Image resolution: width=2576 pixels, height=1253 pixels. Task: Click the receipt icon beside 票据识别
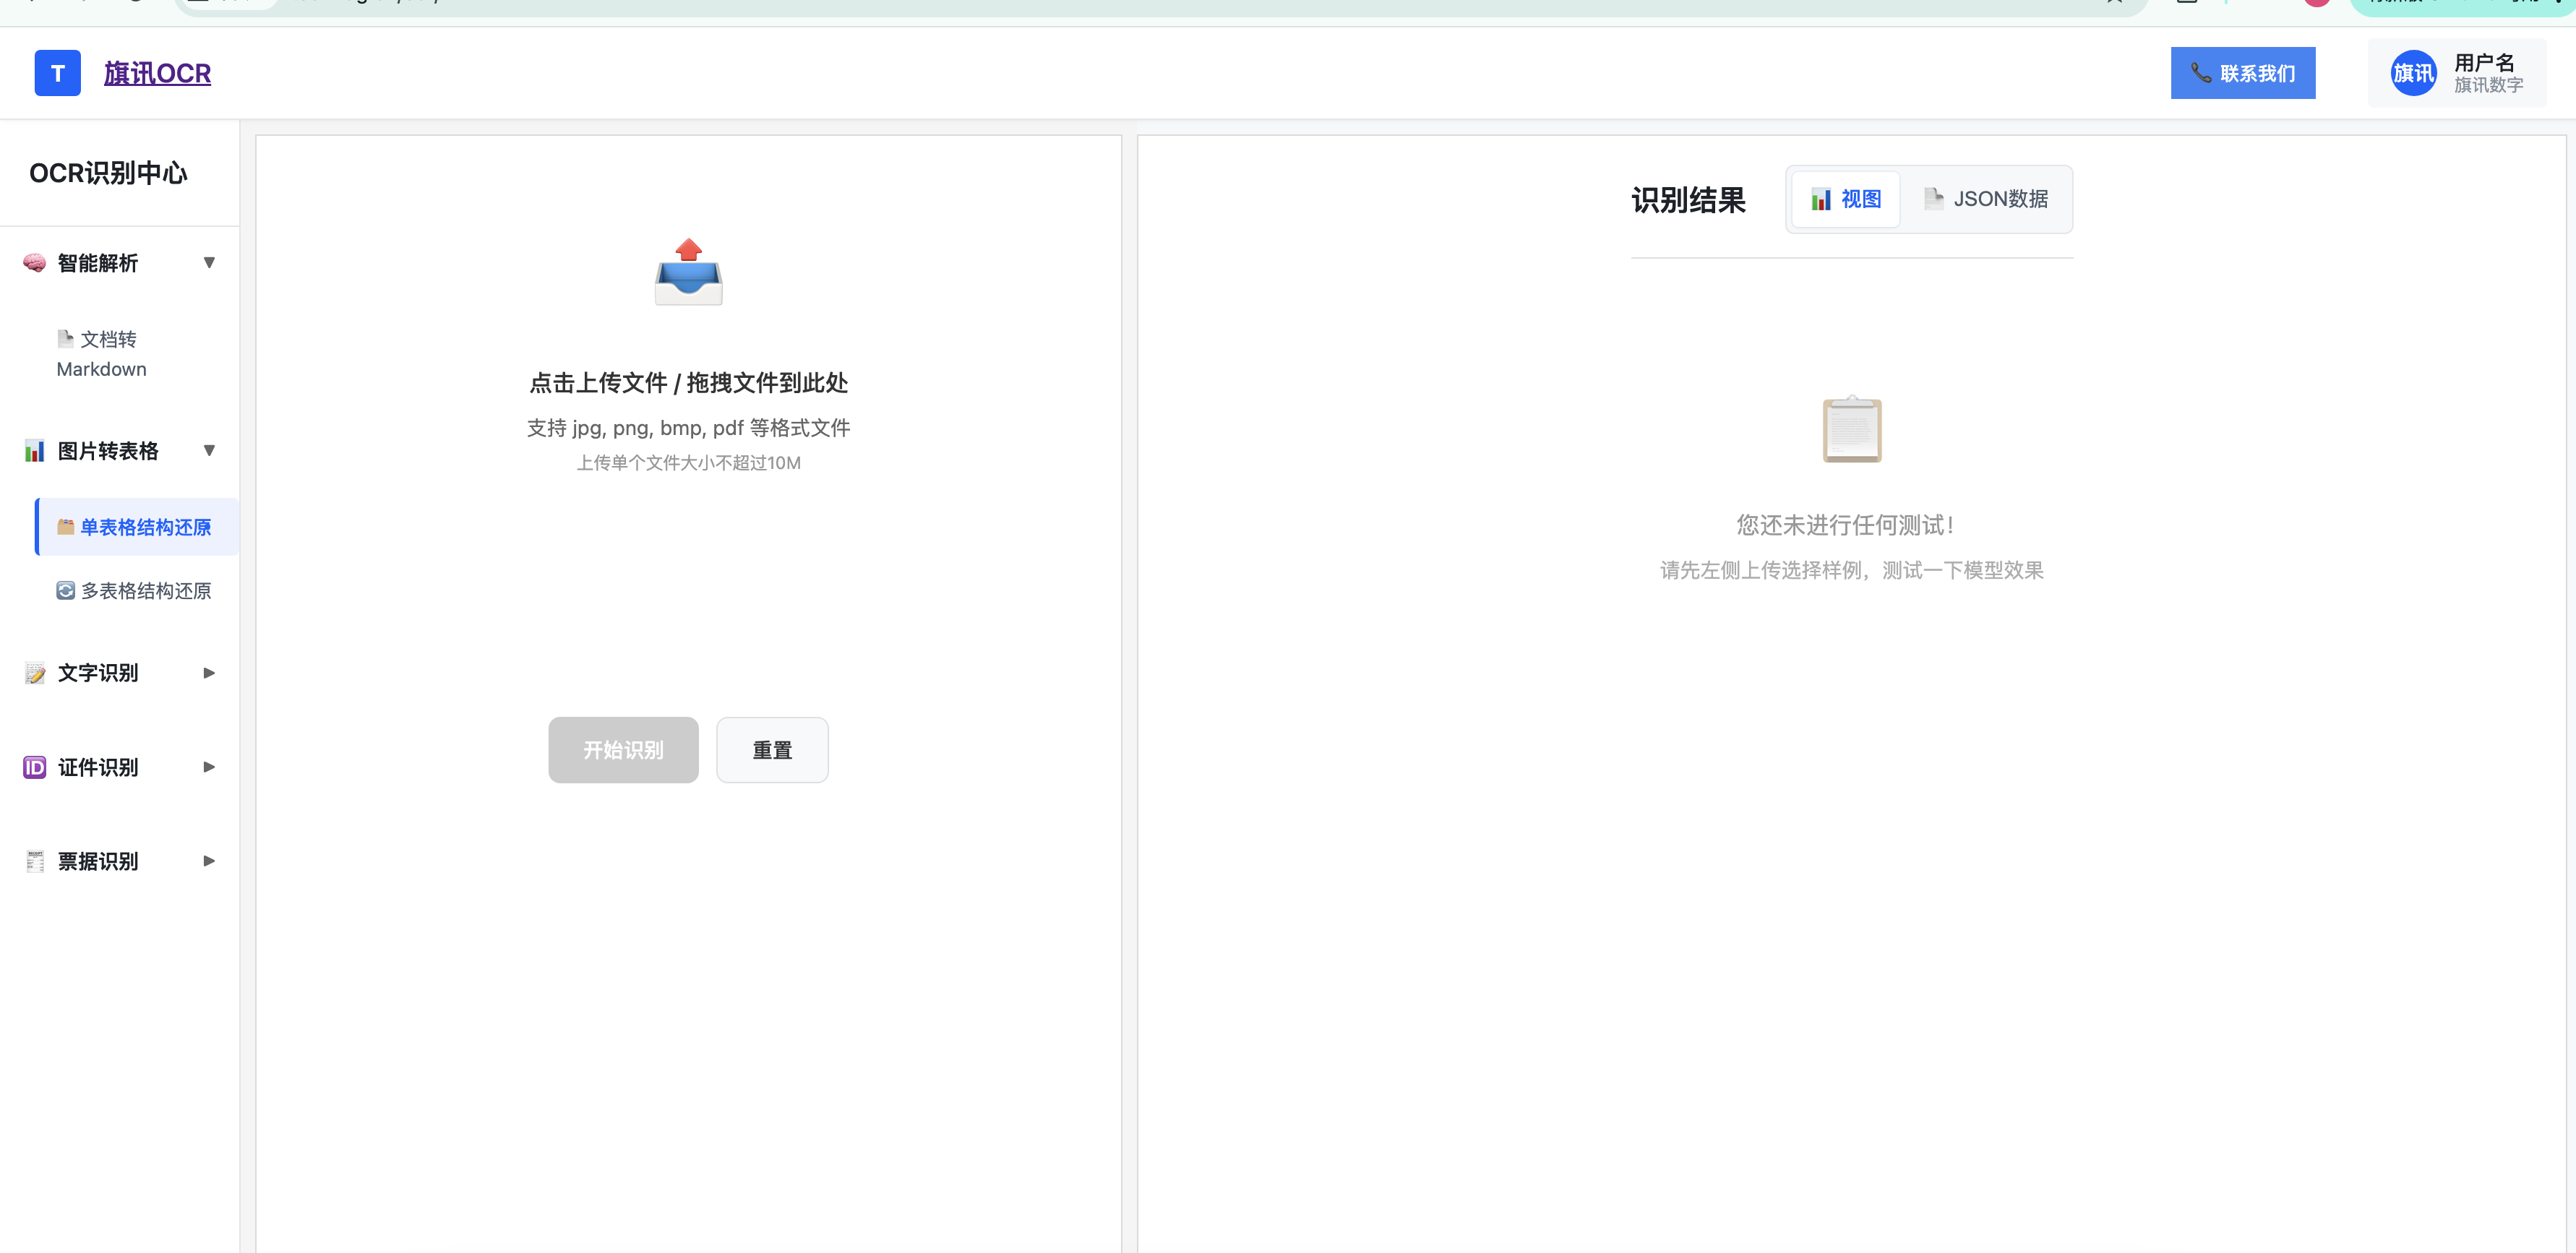pyautogui.click(x=34, y=861)
